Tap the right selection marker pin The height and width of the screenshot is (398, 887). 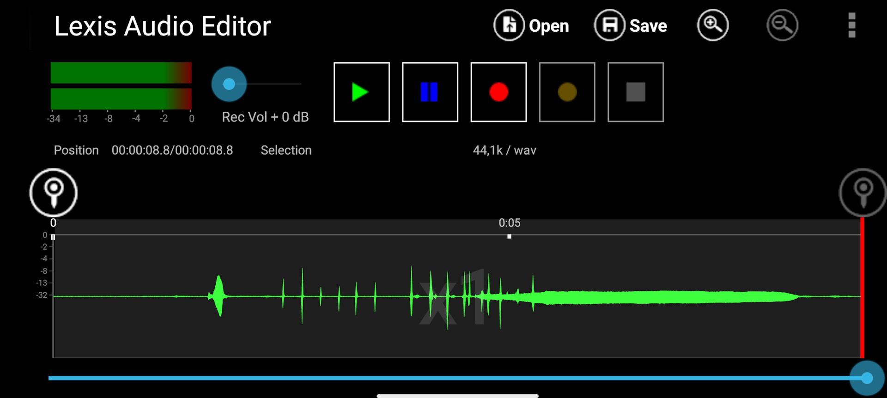[863, 193]
